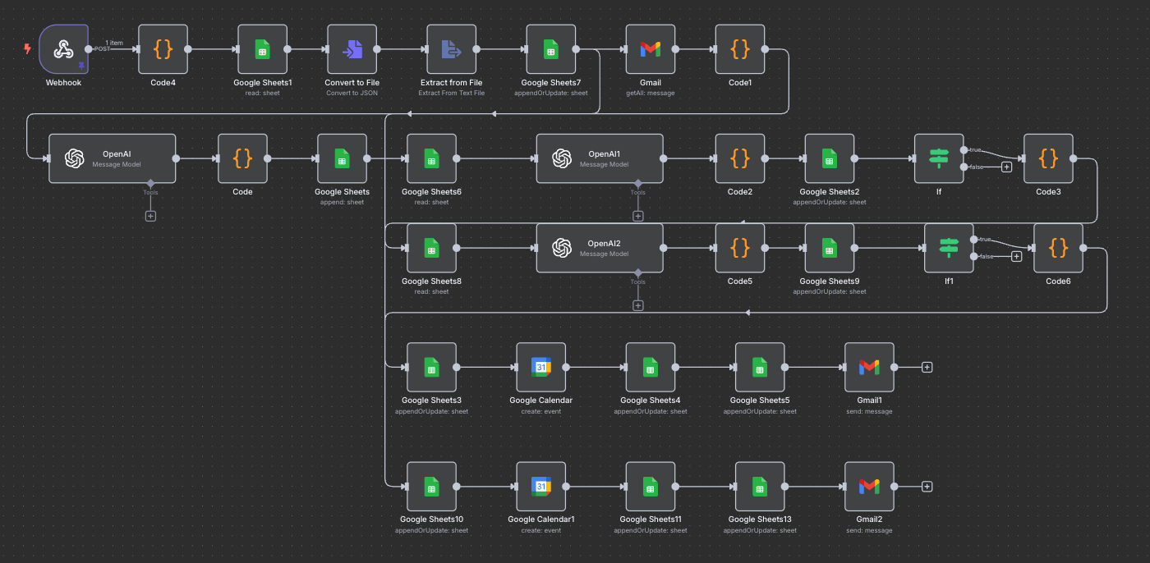
Task: Open the Google Sheets8 read node
Action: coord(431,248)
